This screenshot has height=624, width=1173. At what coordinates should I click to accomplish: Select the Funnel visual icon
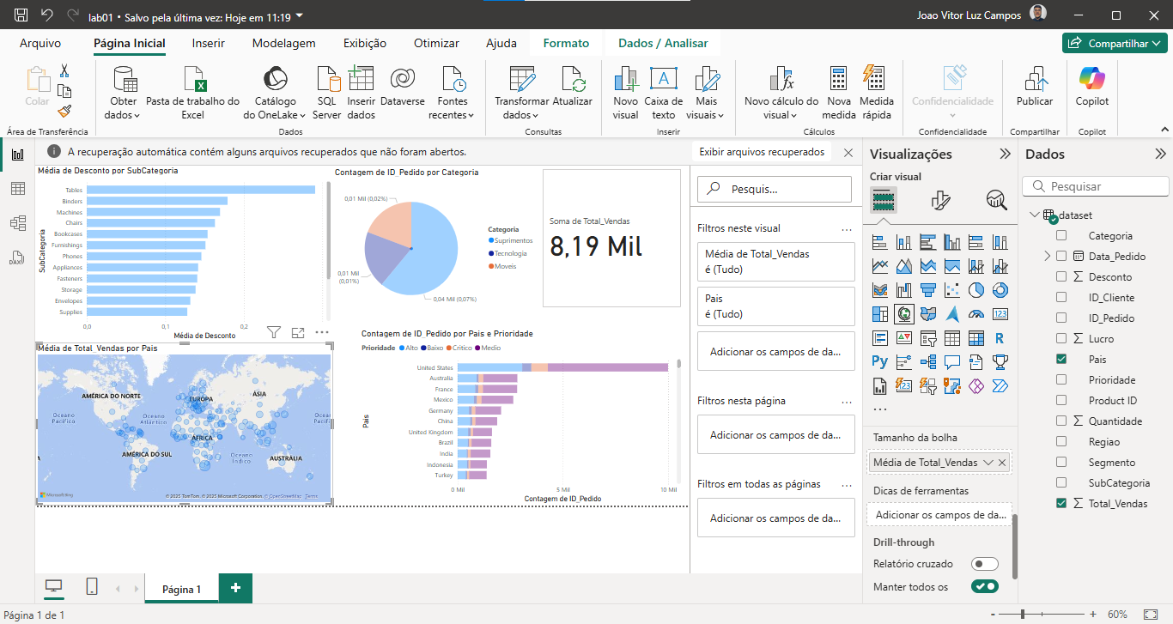927,290
